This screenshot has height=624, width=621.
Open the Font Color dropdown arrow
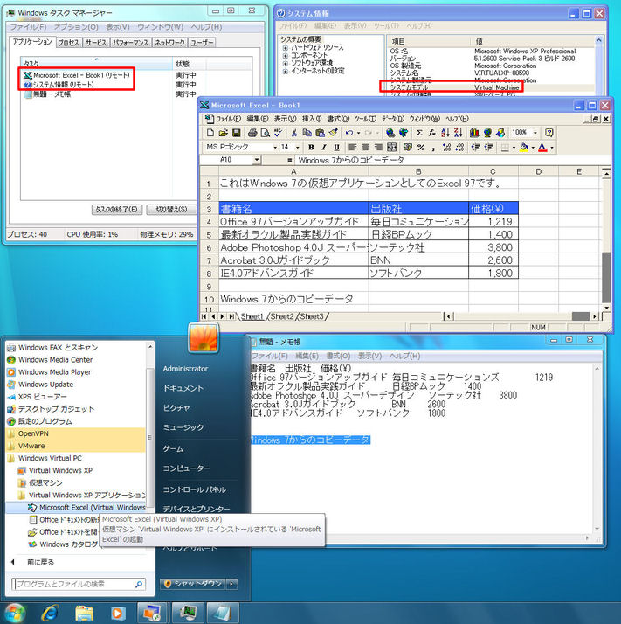[x=552, y=148]
